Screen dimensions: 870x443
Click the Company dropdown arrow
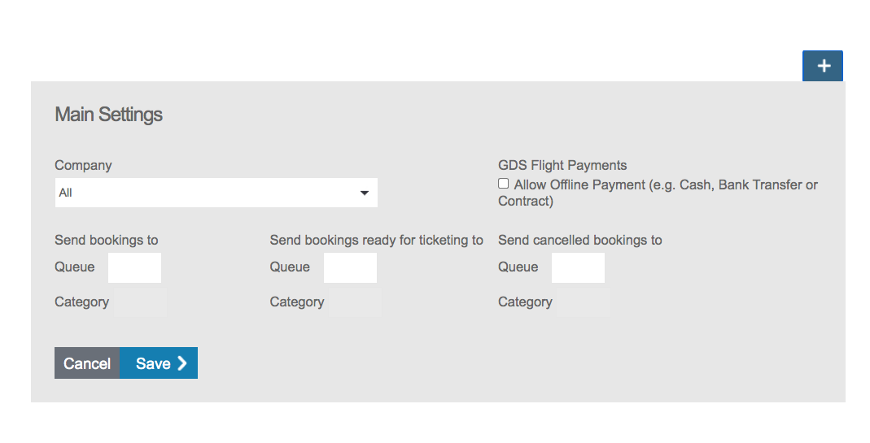click(x=364, y=193)
